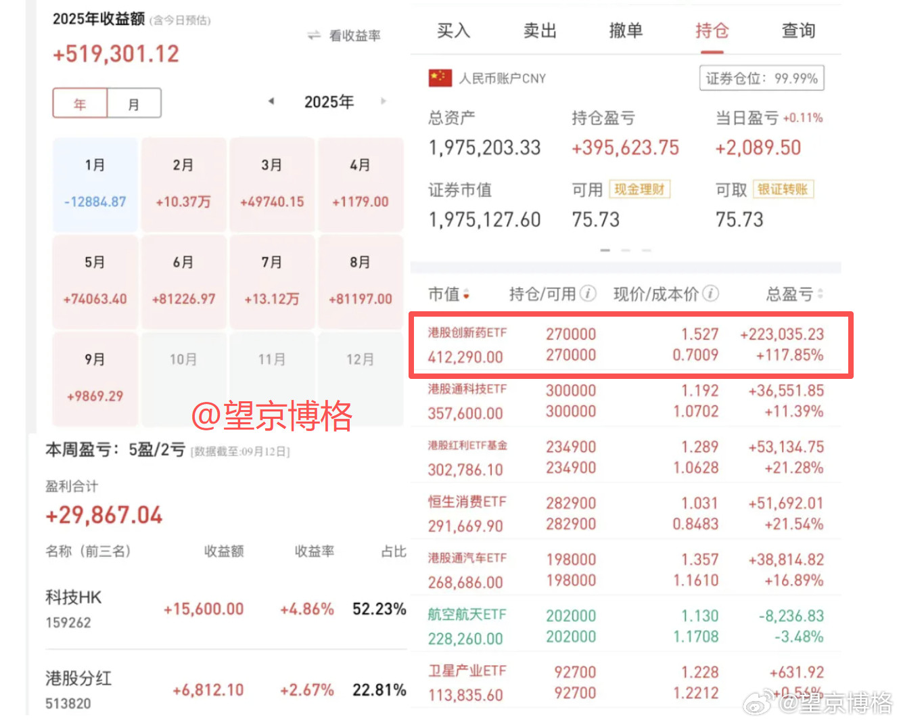Select the greyed 10月 cell
Screen dimensions: 901x724
(183, 378)
